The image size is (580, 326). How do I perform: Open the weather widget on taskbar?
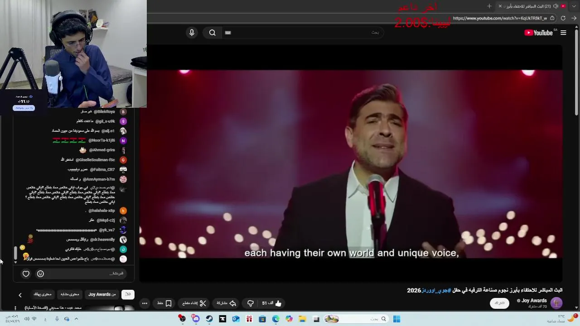[563, 319]
